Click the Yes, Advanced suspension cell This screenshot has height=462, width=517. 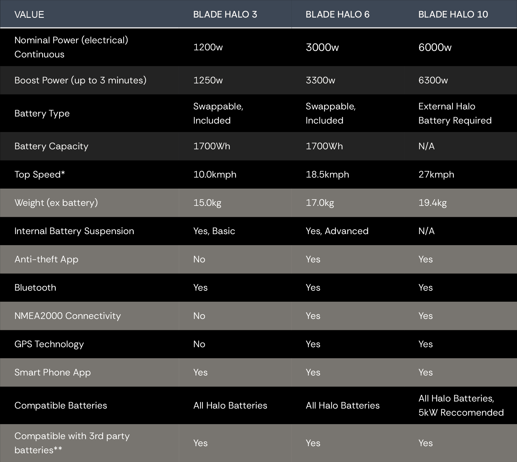click(x=337, y=231)
